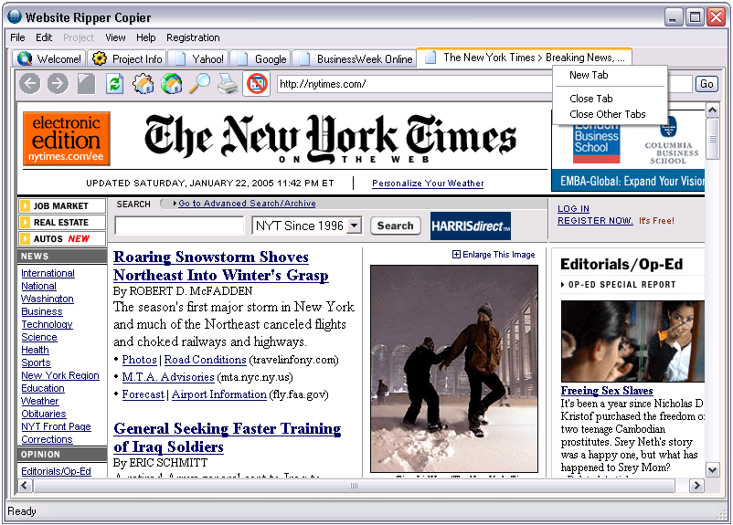Switch to the BusinessWeek Online tab
The width and height of the screenshot is (733, 525).
356,59
